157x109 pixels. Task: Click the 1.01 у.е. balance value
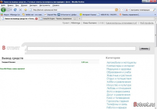[85, 62]
